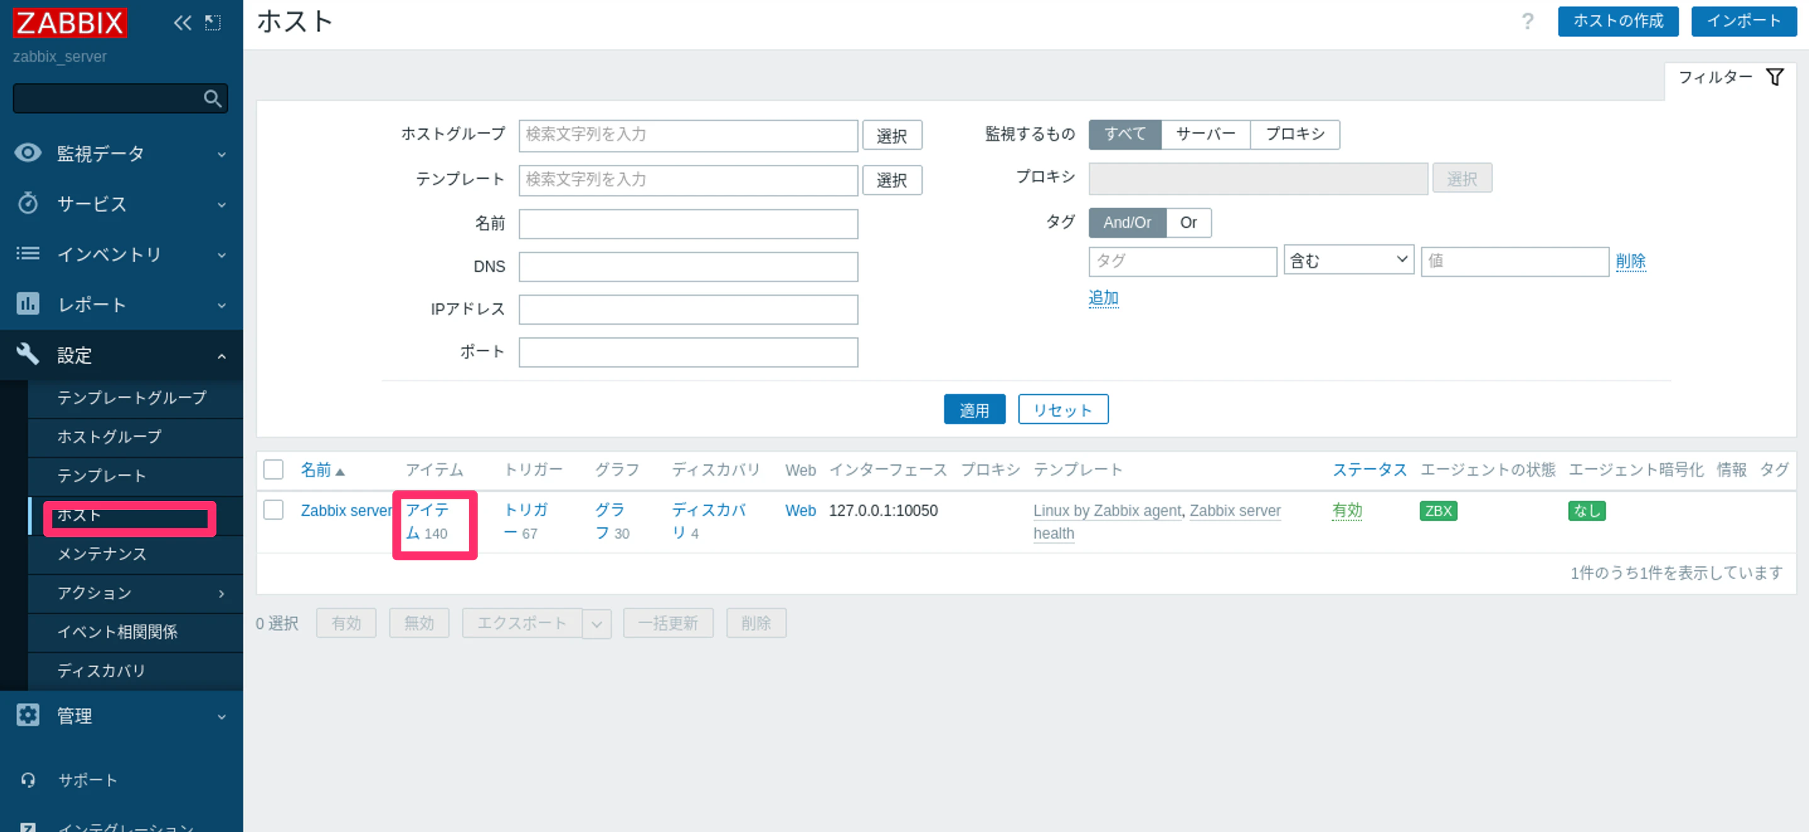Open the エクスポート dropdown arrow
The height and width of the screenshot is (832, 1809).
pos(596,624)
